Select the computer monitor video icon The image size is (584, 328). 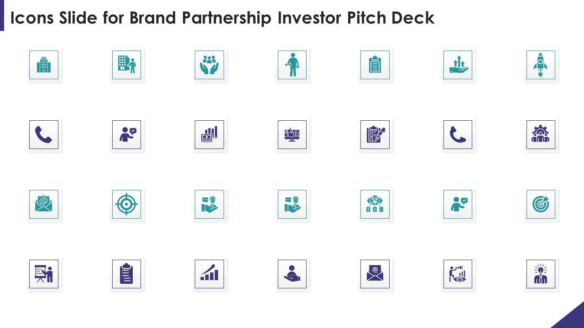click(292, 135)
